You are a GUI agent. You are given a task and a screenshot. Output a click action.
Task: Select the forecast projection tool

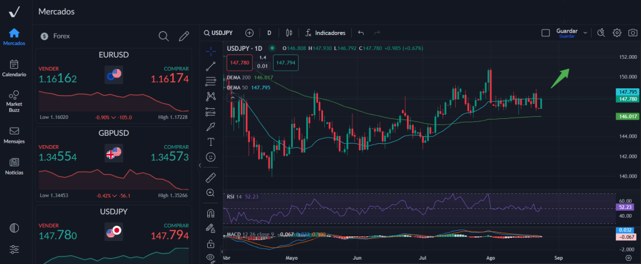[211, 111]
